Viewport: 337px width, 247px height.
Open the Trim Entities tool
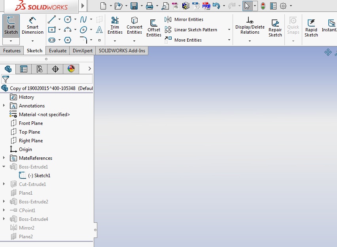(115, 25)
